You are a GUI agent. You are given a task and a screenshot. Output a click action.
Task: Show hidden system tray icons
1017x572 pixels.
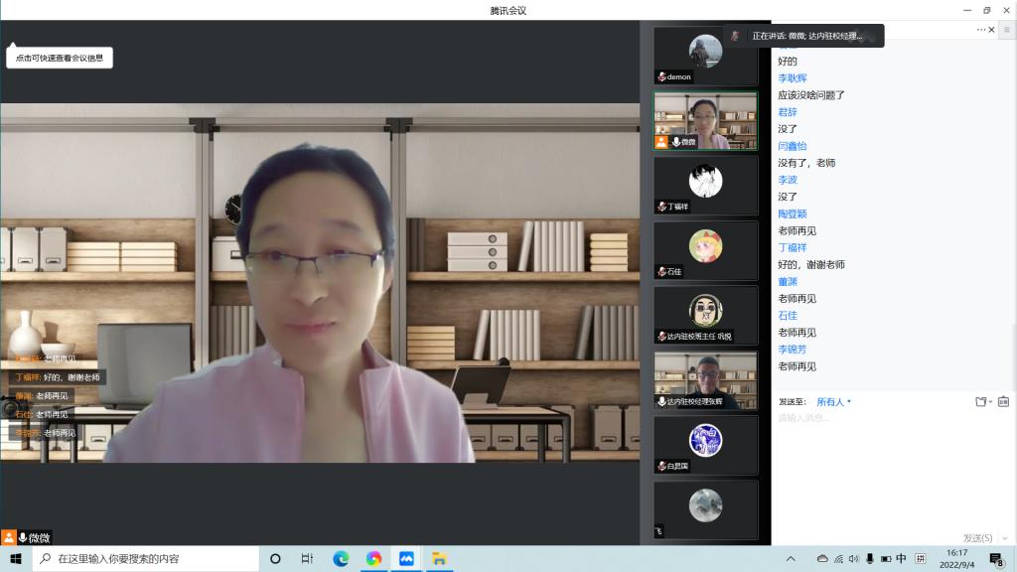click(791, 559)
